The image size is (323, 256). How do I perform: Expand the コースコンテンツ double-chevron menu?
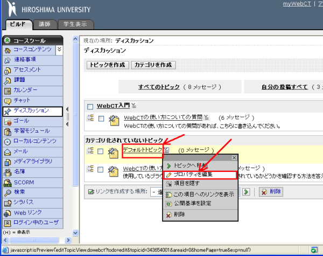coord(59,50)
